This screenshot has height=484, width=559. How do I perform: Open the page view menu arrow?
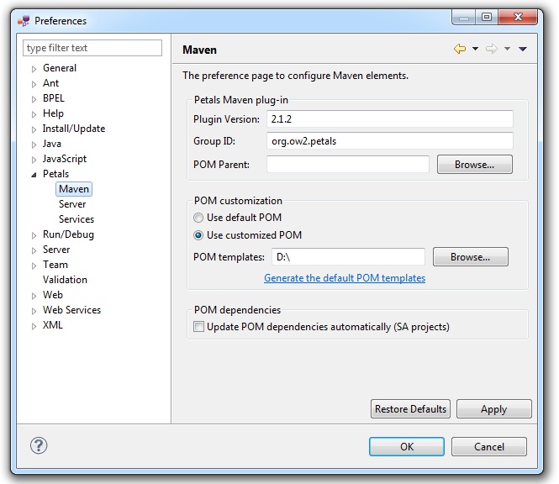click(x=522, y=50)
